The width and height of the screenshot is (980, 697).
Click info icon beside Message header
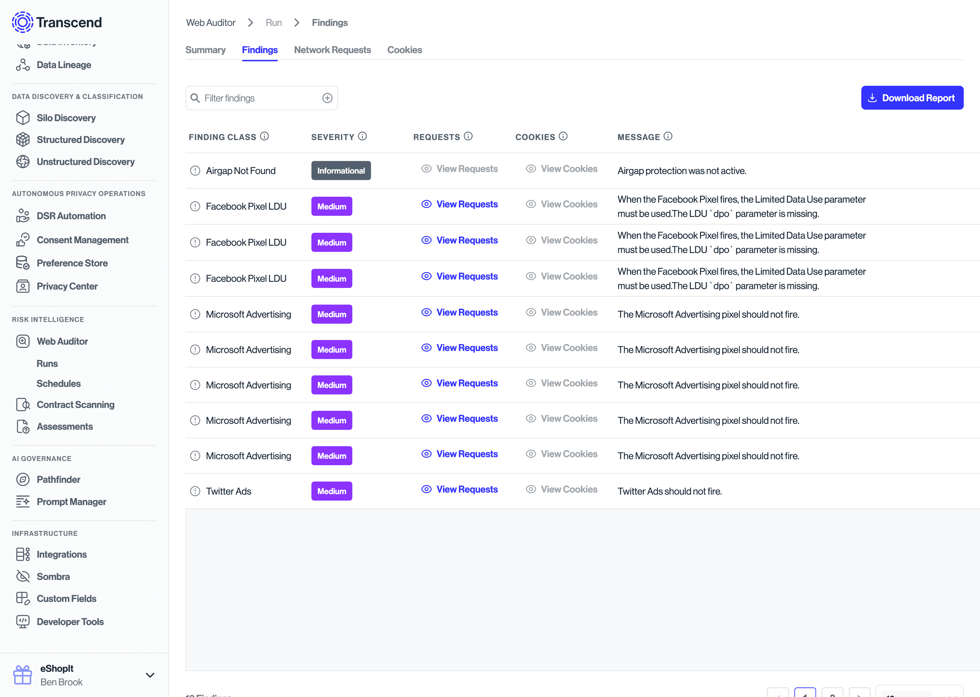tap(668, 137)
